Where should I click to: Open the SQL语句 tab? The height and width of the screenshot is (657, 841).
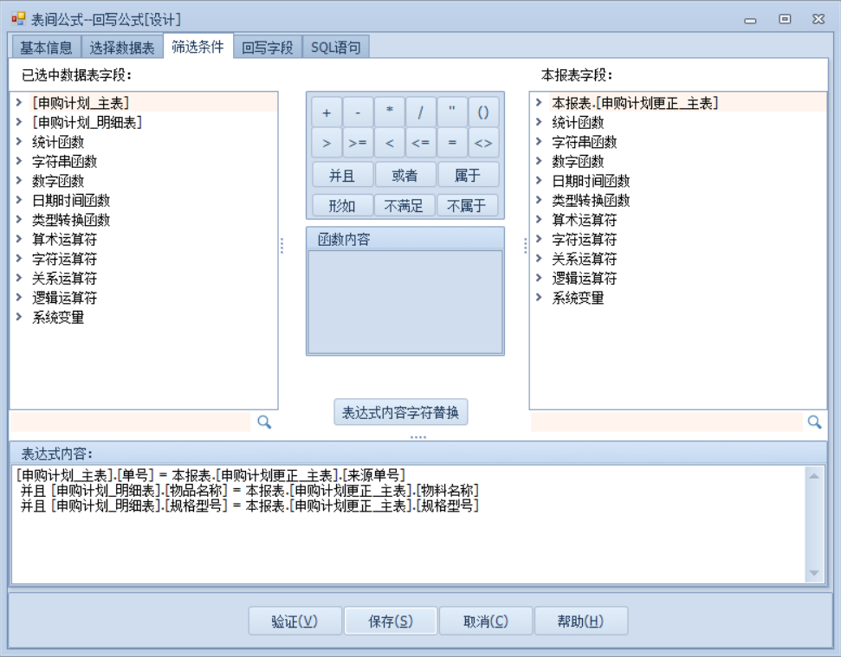[336, 48]
